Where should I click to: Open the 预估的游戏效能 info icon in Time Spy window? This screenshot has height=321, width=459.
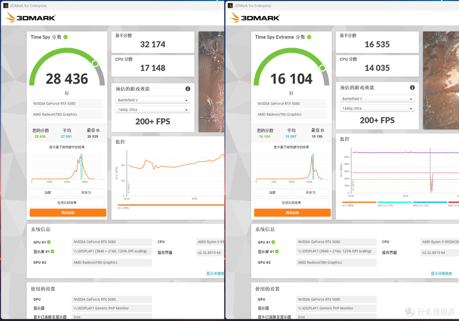pos(188,89)
